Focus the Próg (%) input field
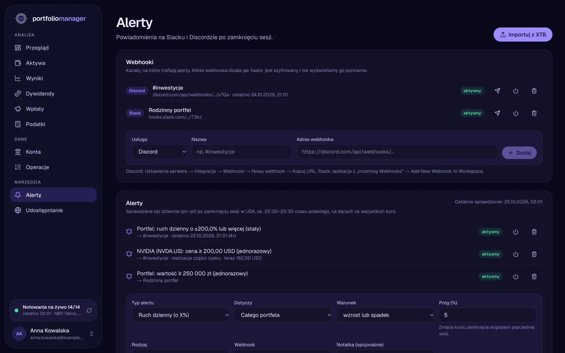The image size is (565, 353). pyautogui.click(x=488, y=315)
